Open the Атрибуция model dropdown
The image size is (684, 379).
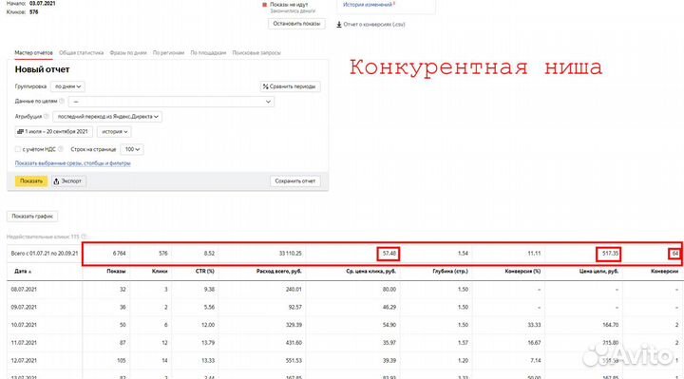tap(107, 117)
